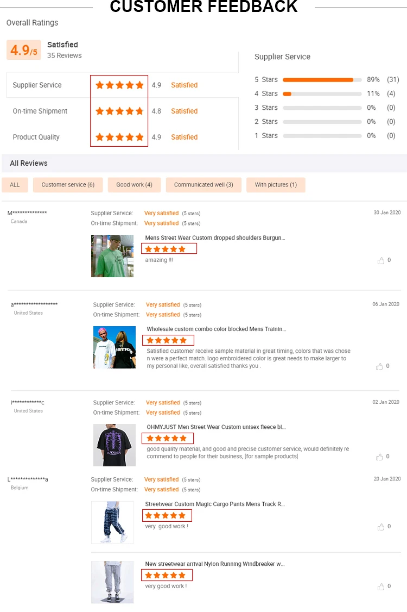This screenshot has height=612, width=407.
Task: Click the Product Quality star rating
Action: (x=119, y=138)
